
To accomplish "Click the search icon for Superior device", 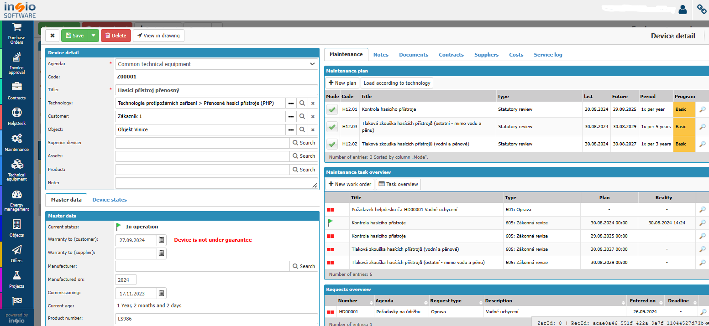I will point(304,142).
